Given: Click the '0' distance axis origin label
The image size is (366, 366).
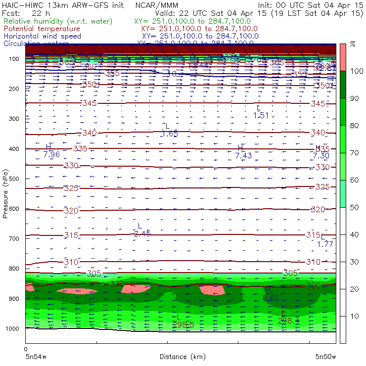Looking at the screenshot, I should coord(26,349).
